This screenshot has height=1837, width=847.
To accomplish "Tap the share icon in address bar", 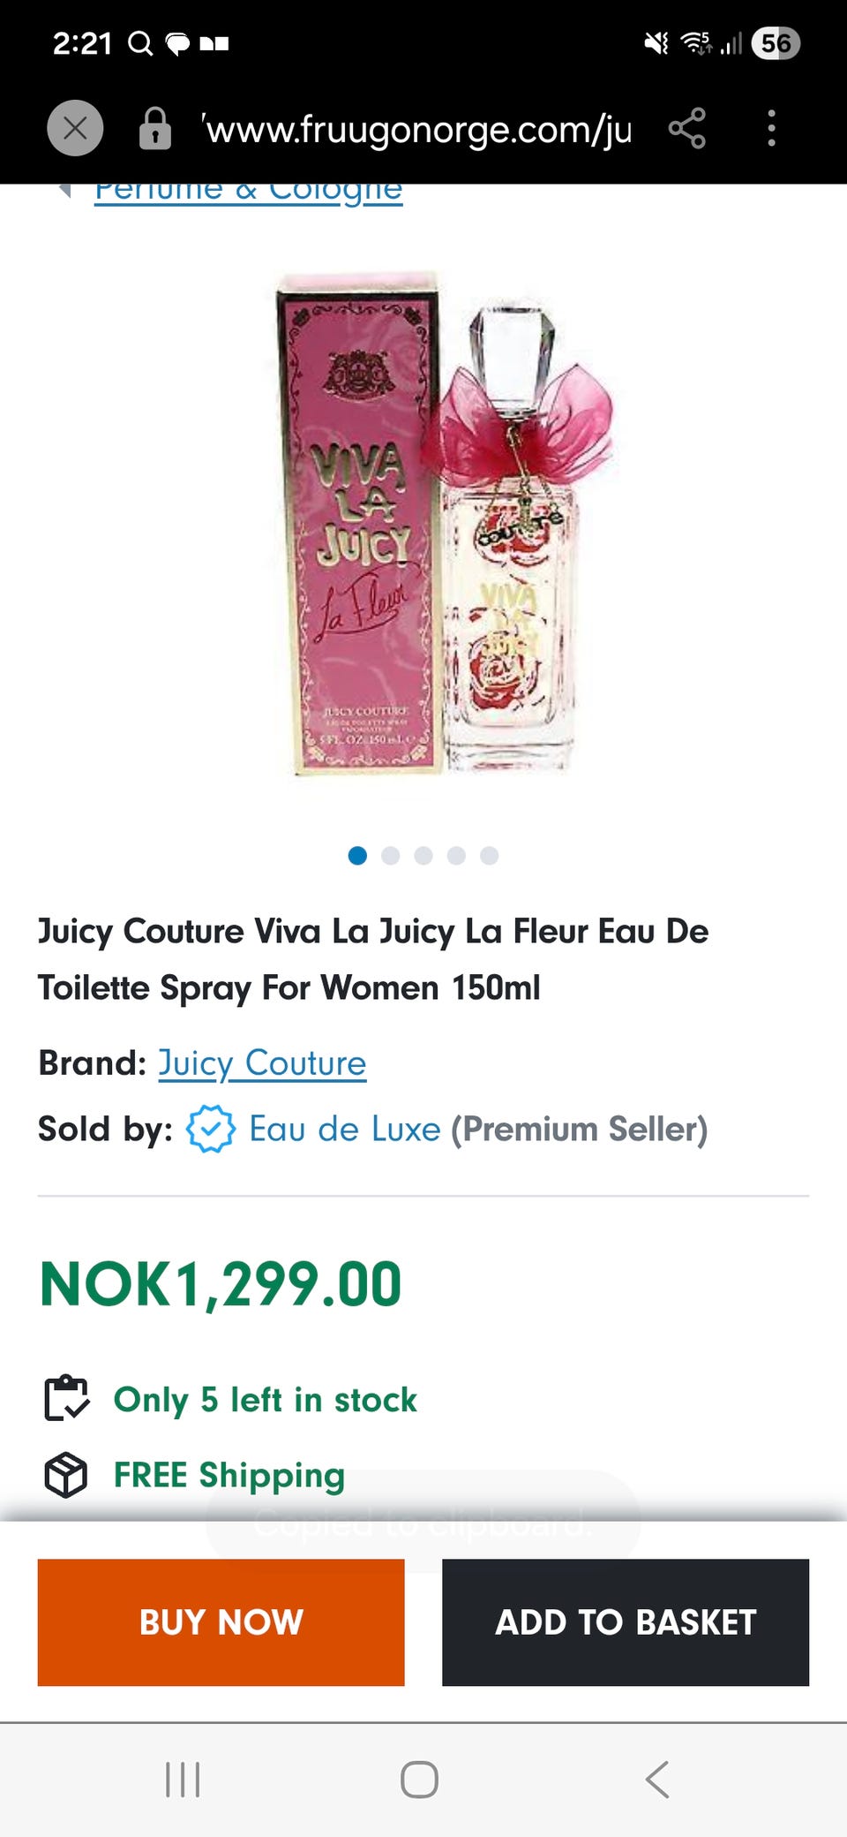I will pos(687,129).
